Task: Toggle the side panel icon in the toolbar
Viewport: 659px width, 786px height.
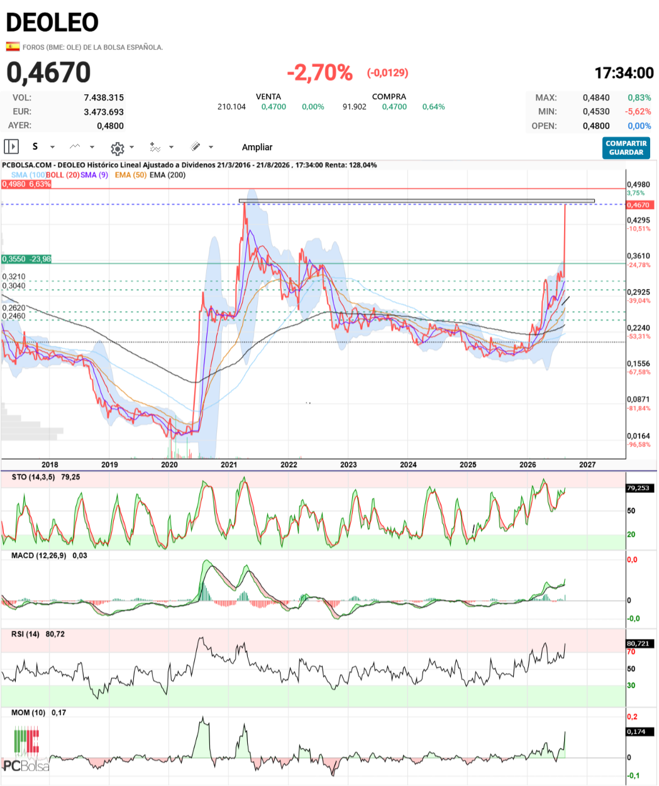Action: [x=11, y=146]
